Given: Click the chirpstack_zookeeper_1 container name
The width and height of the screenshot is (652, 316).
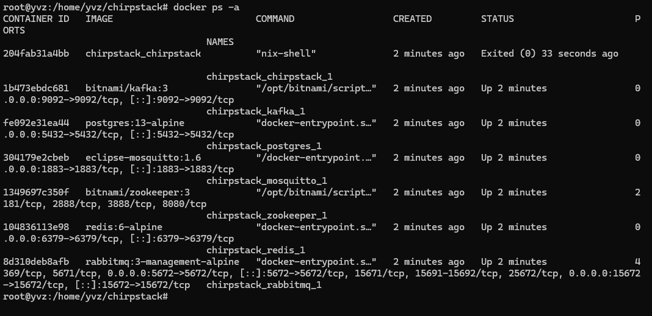Looking at the screenshot, I should click(267, 216).
